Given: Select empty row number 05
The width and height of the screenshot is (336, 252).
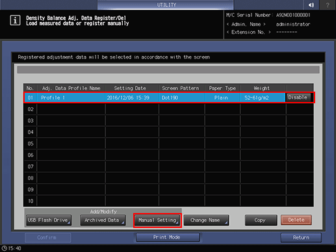Looking at the screenshot, I should [x=168, y=144].
